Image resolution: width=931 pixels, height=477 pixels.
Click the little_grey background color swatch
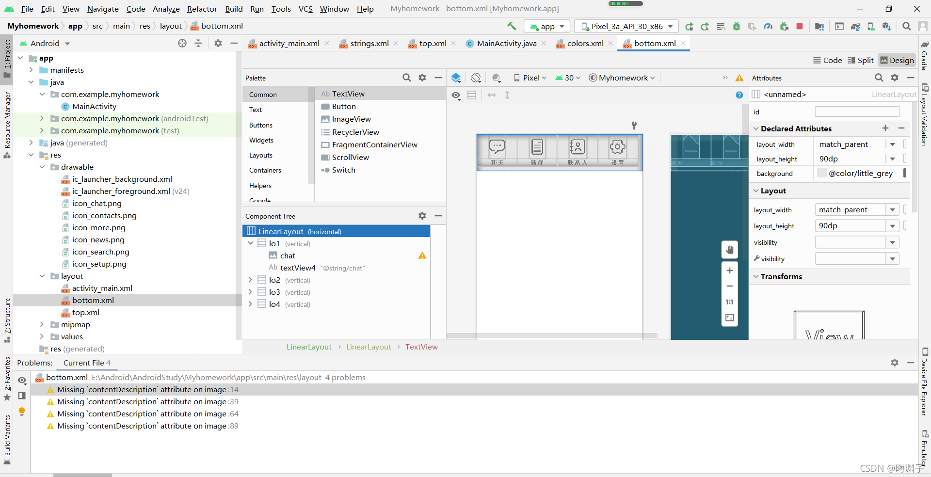pos(821,173)
